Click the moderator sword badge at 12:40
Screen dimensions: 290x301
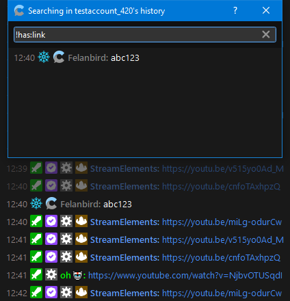point(36,222)
